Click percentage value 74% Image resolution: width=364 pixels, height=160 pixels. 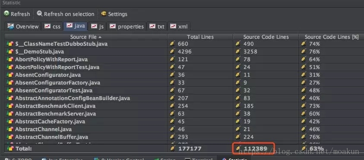tap(314, 44)
